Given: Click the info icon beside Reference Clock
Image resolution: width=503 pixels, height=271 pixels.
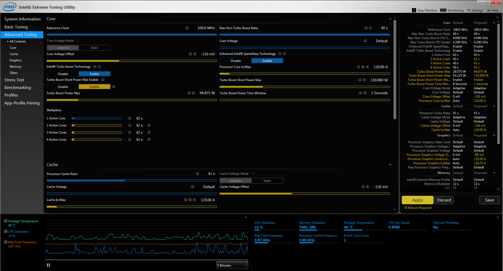Looking at the screenshot, I should (x=187, y=28).
